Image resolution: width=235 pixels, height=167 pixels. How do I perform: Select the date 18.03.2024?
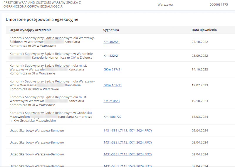point(200,117)
